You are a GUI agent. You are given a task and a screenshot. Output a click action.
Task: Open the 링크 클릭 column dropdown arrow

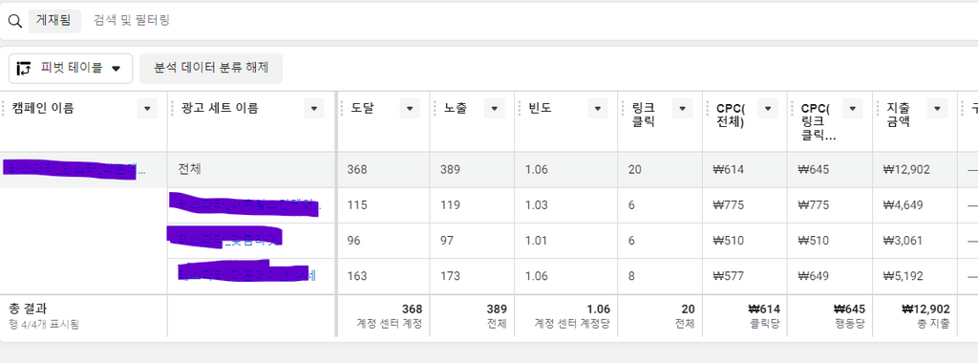[x=682, y=109]
